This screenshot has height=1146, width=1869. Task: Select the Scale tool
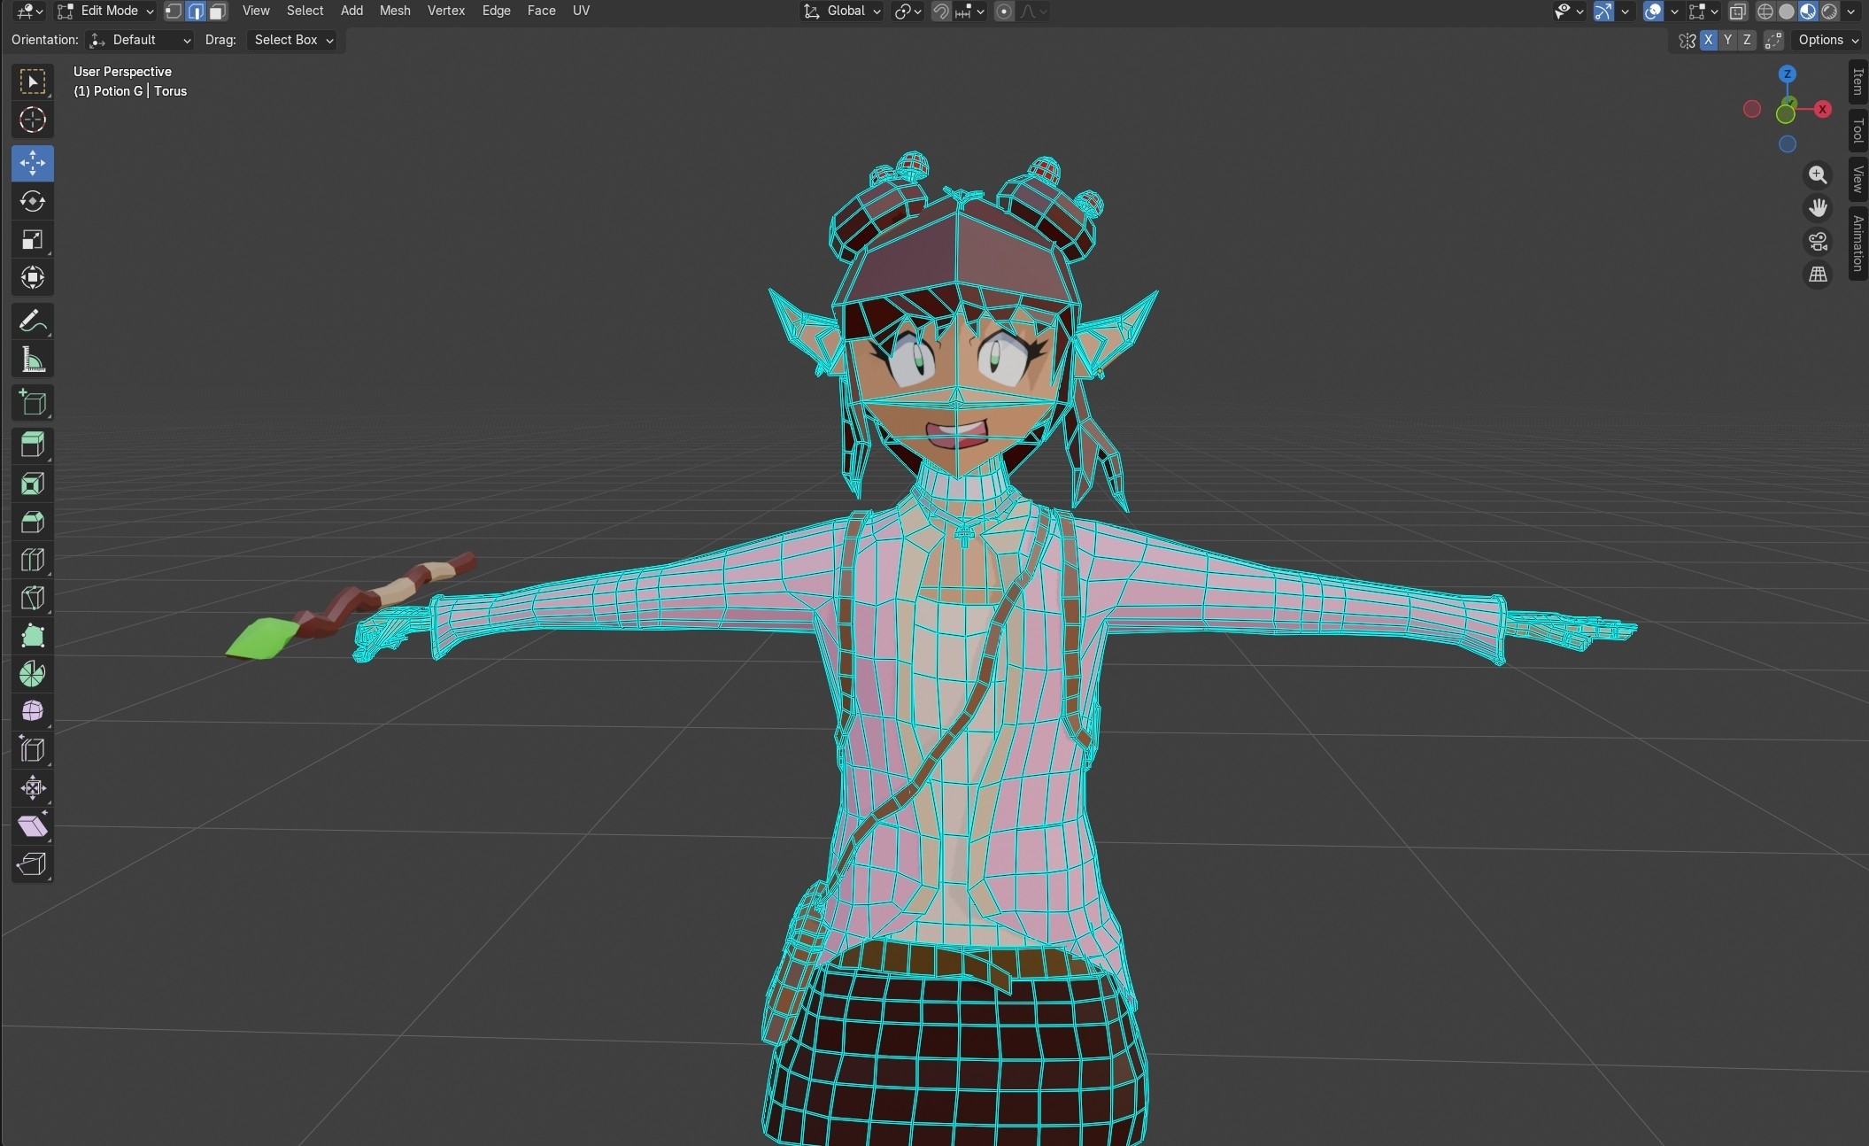(33, 240)
